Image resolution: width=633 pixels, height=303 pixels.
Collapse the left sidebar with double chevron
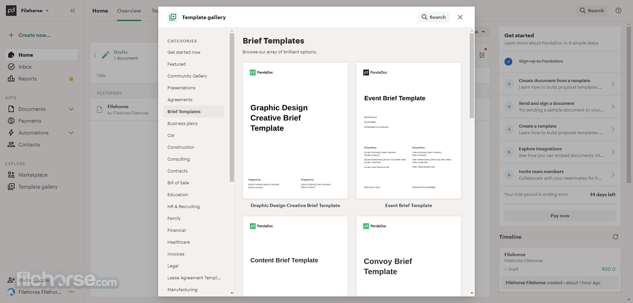(72, 10)
